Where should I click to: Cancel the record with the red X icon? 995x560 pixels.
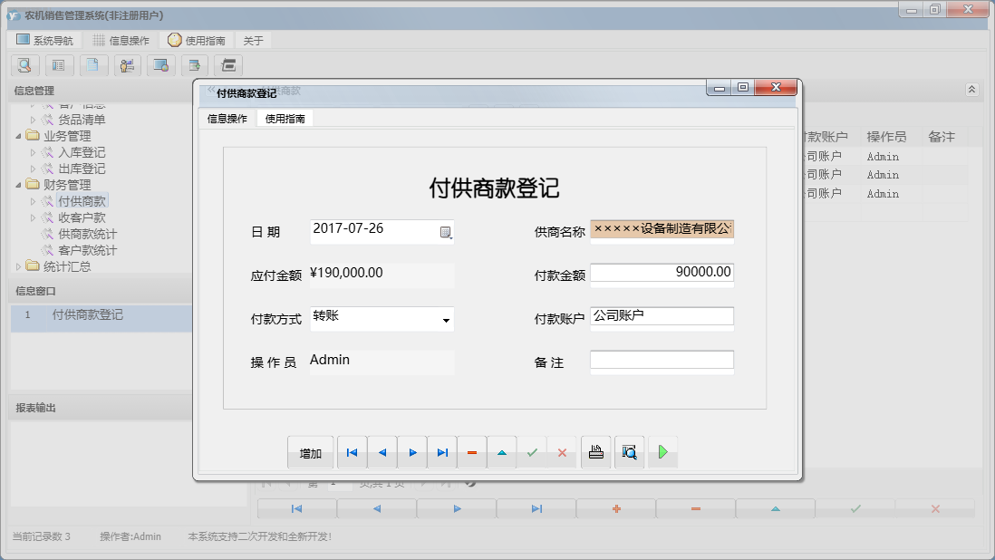(x=563, y=451)
